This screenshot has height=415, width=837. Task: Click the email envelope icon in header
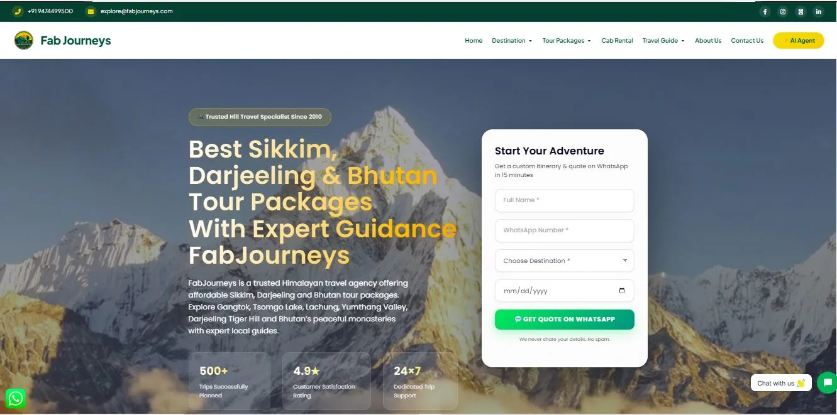[91, 11]
